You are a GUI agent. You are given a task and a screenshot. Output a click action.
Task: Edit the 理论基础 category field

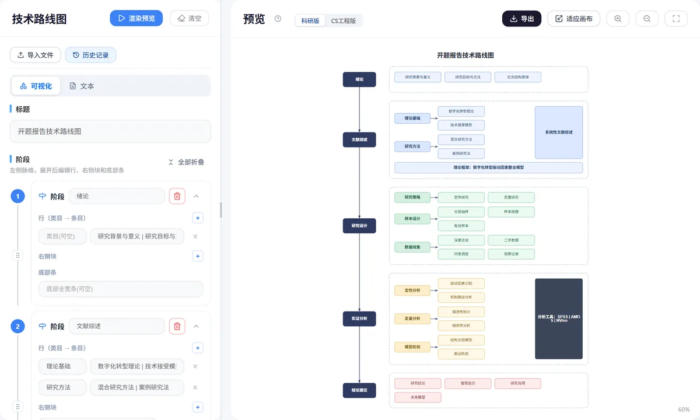pyautogui.click(x=62, y=366)
